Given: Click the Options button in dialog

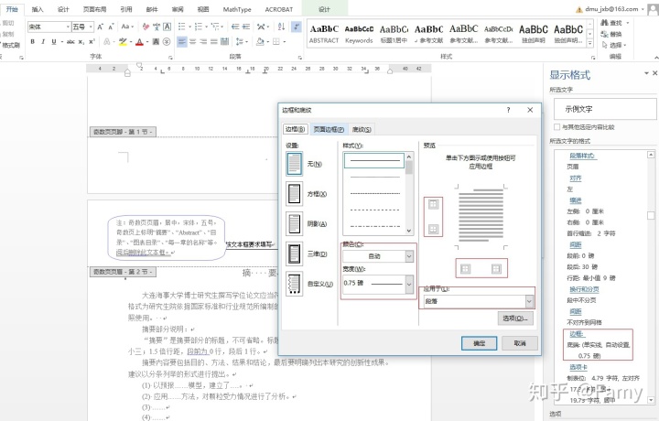Looking at the screenshot, I should click(x=515, y=318).
